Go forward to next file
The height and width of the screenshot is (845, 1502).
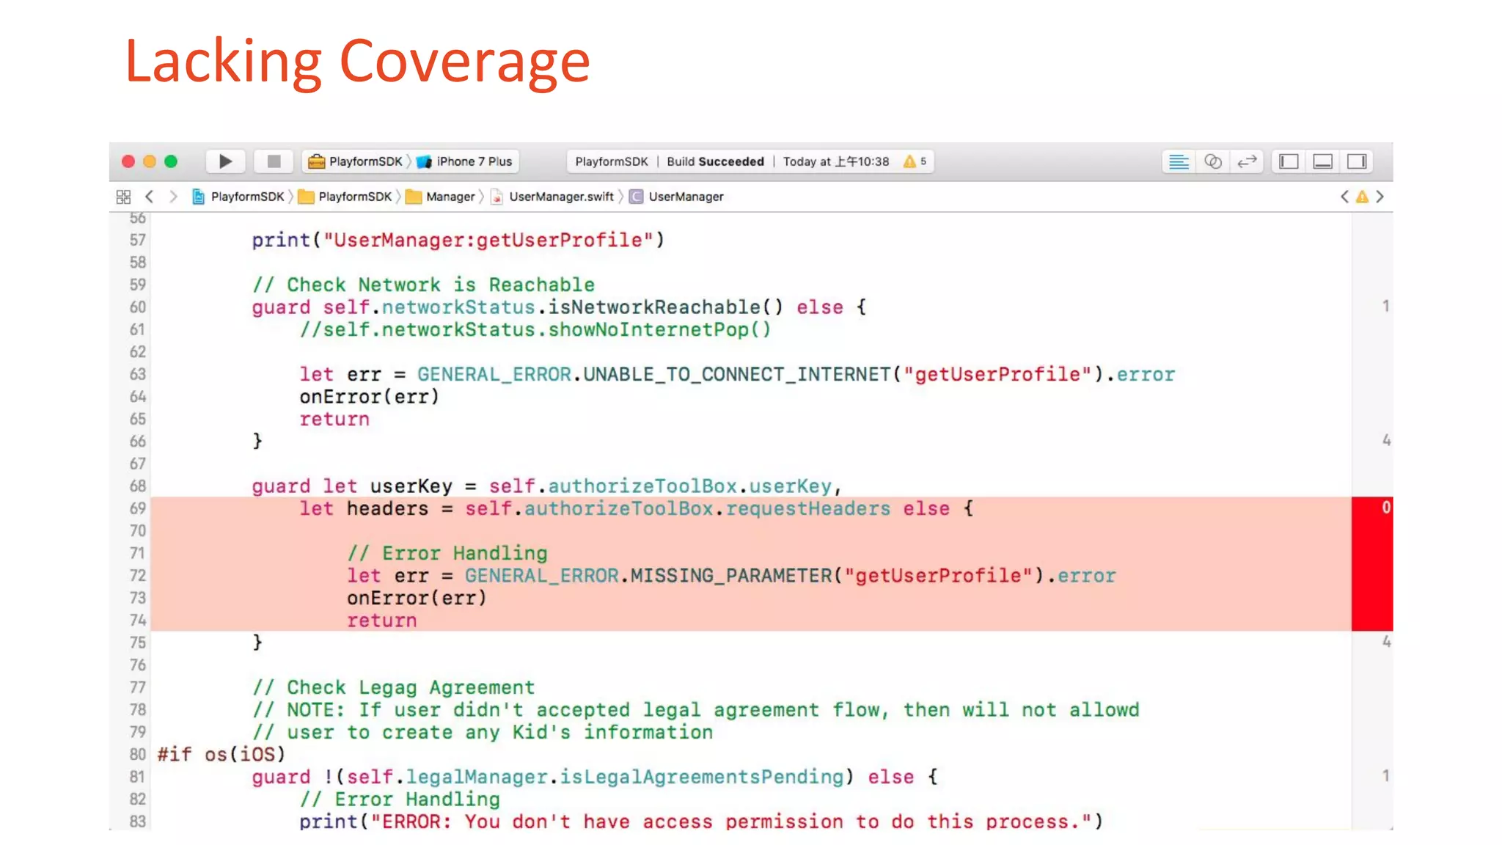tap(173, 197)
